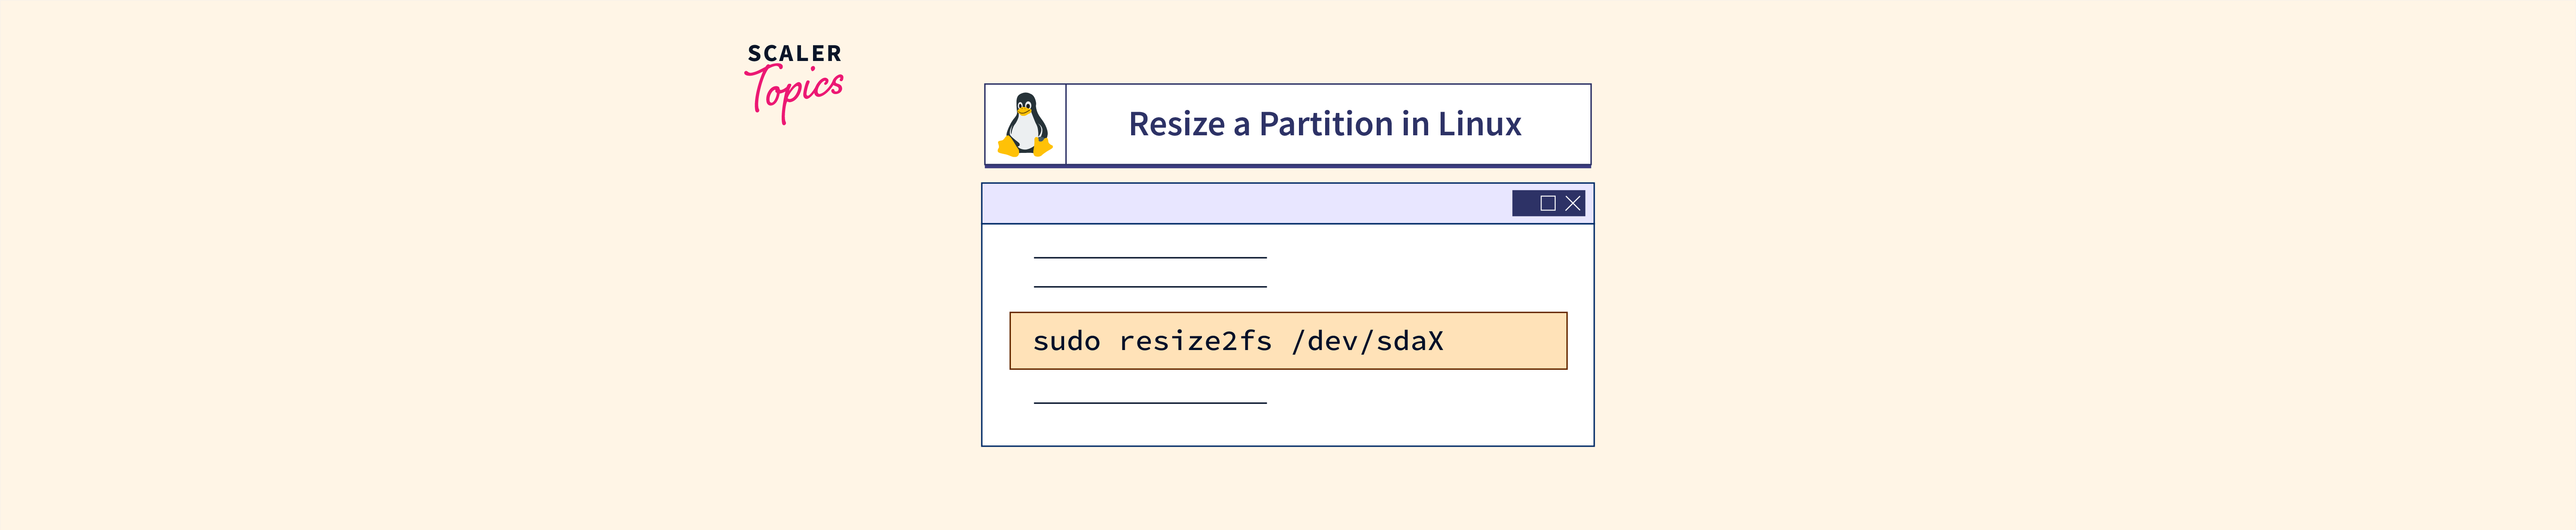Viewport: 2576px width, 530px height.
Task: Click the word "Resize" in the heading
Action: click(1176, 124)
